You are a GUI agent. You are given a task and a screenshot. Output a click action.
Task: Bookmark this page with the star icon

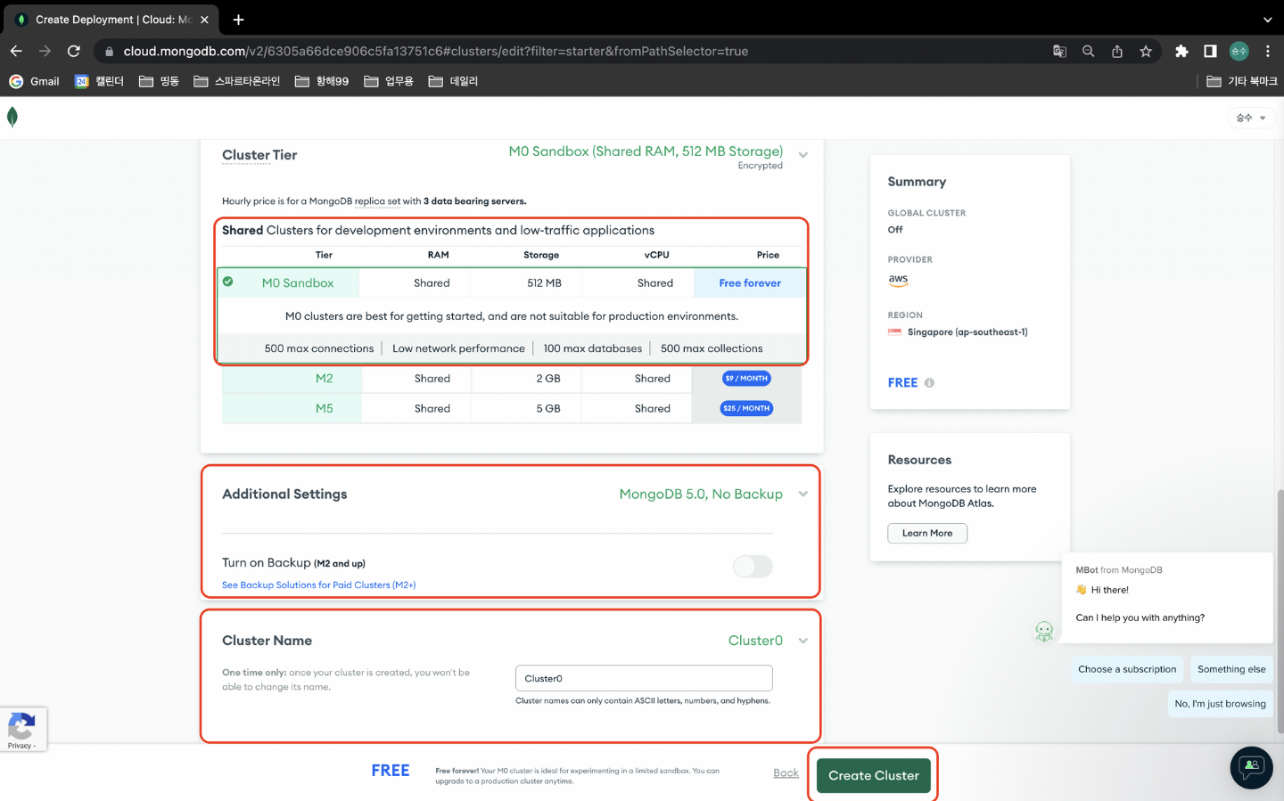[1146, 51]
